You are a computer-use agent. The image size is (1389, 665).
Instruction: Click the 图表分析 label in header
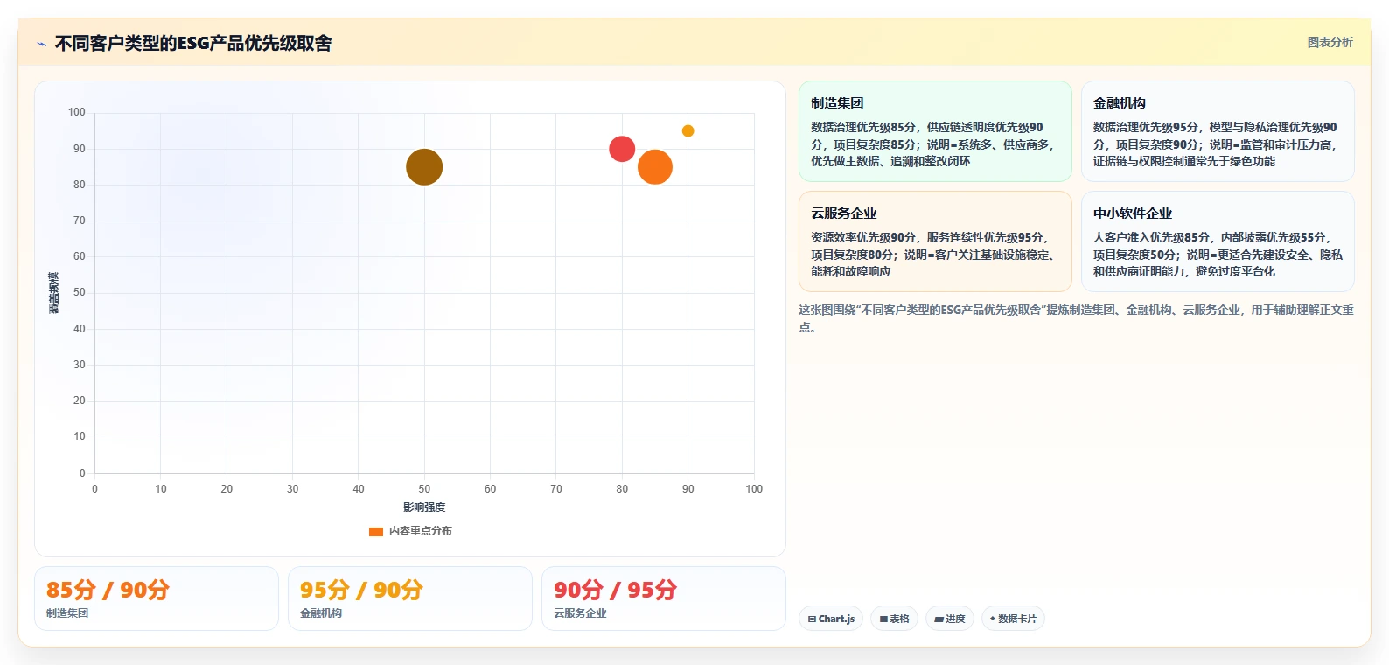[1330, 42]
